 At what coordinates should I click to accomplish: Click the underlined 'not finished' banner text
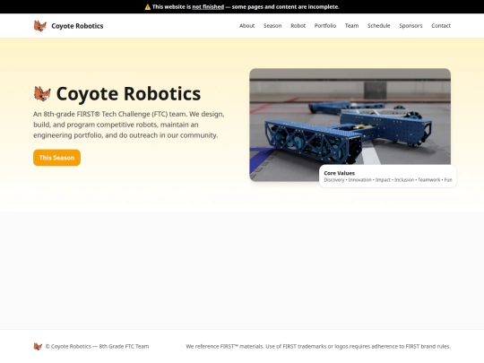coord(208,7)
